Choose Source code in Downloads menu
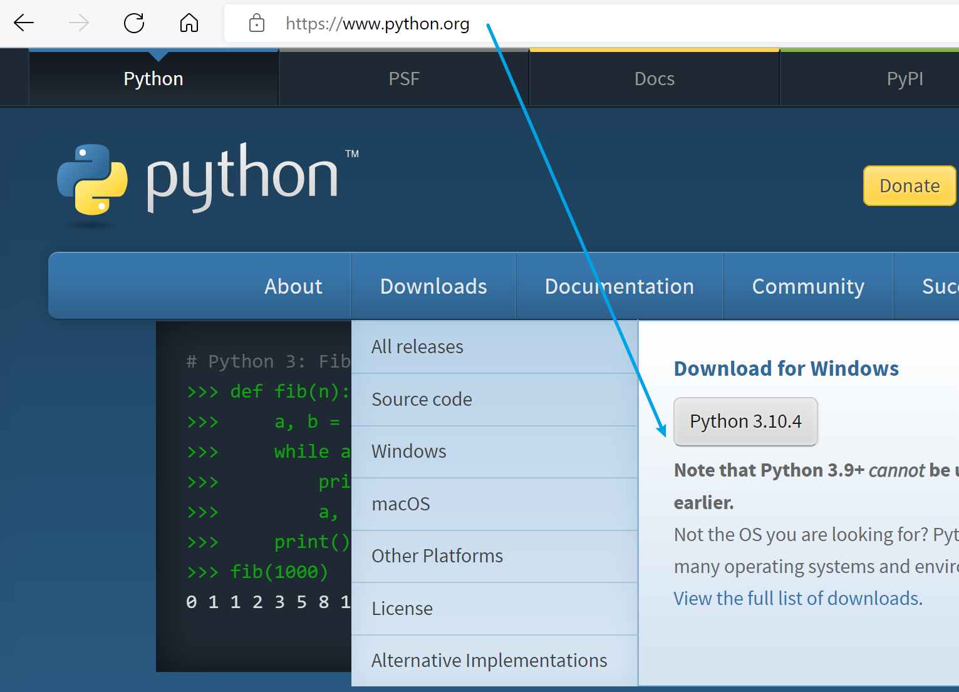 tap(494, 400)
